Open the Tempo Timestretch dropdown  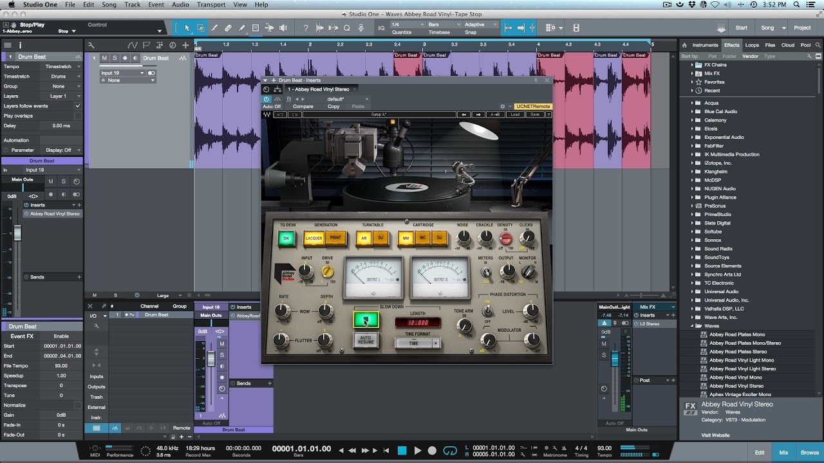tap(62, 67)
